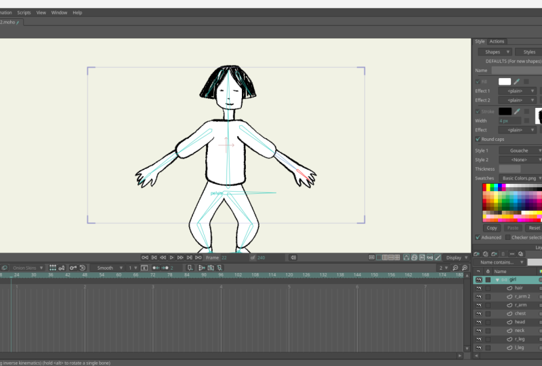Click the vector layer icon beside hair
Viewport: 542px width, 366px height.
click(509, 288)
